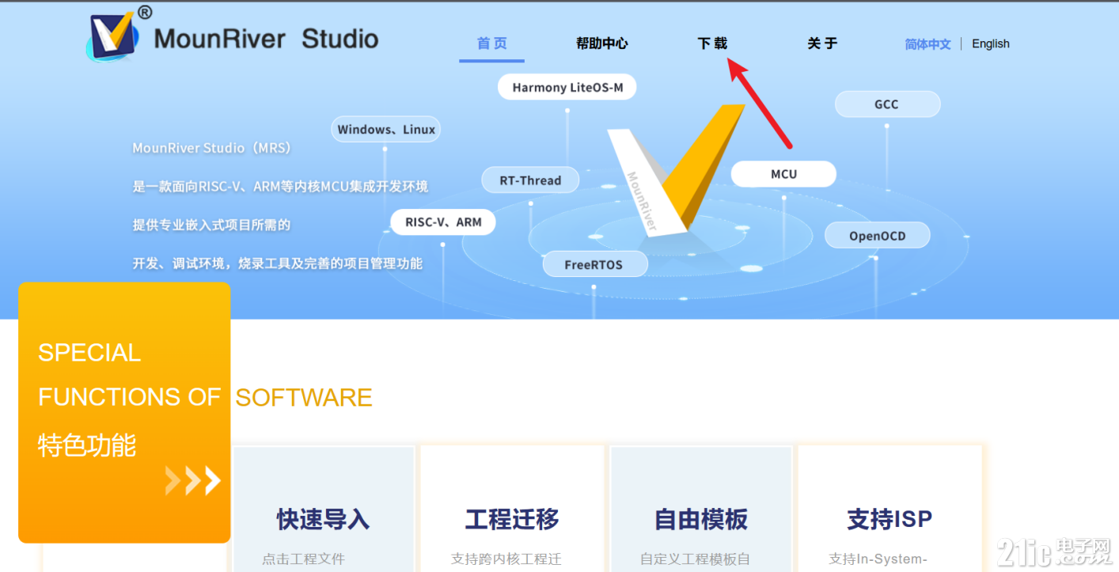Click the 自定义工程模板自 description text

pyautogui.click(x=695, y=559)
